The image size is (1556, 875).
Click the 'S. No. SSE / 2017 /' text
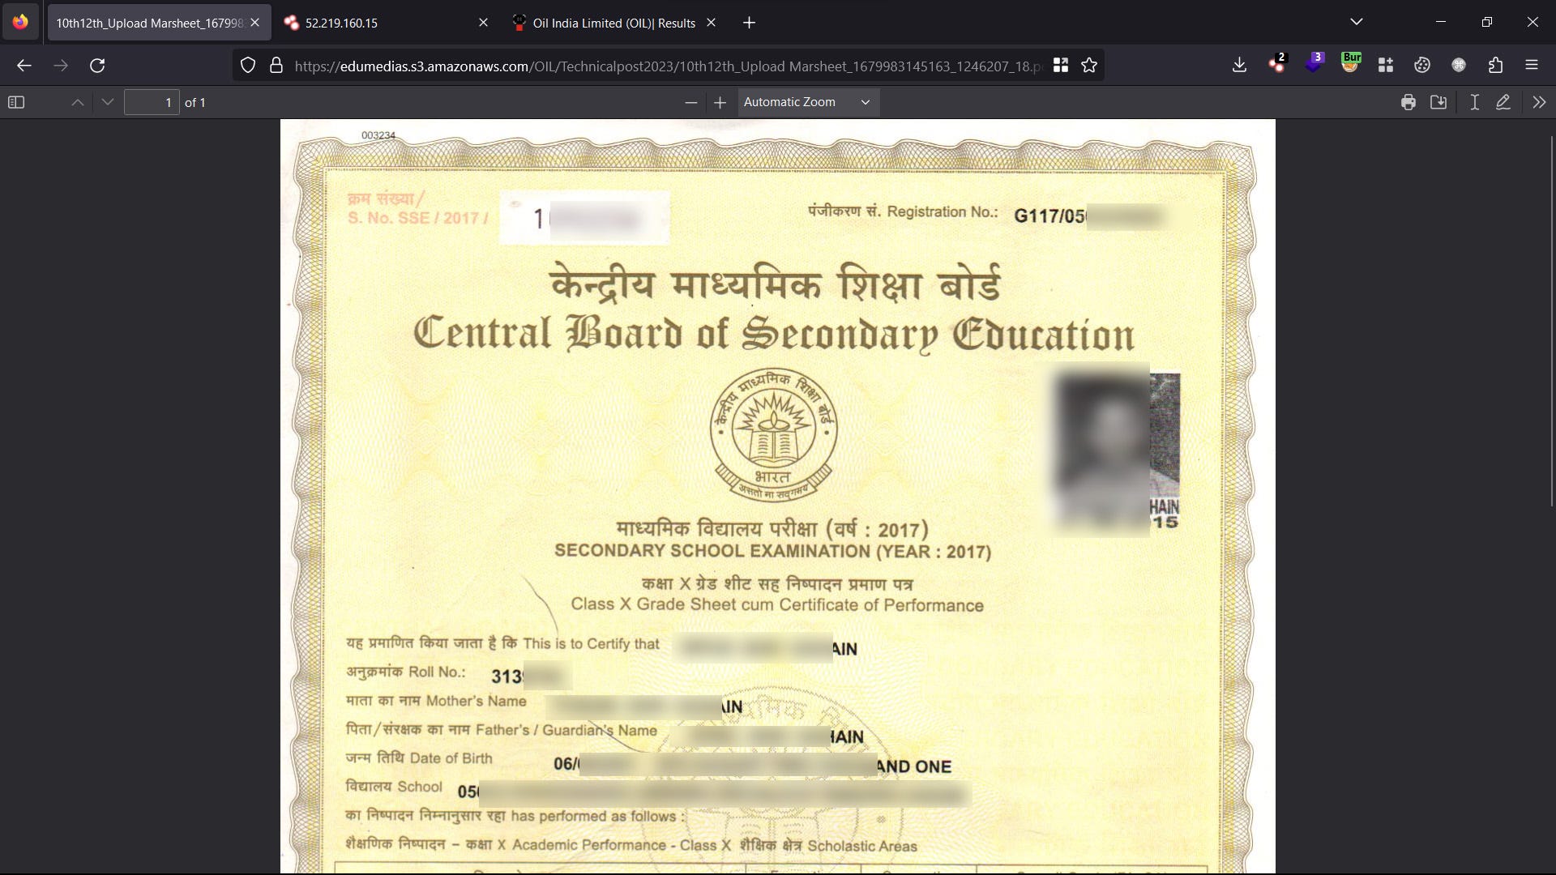click(418, 219)
